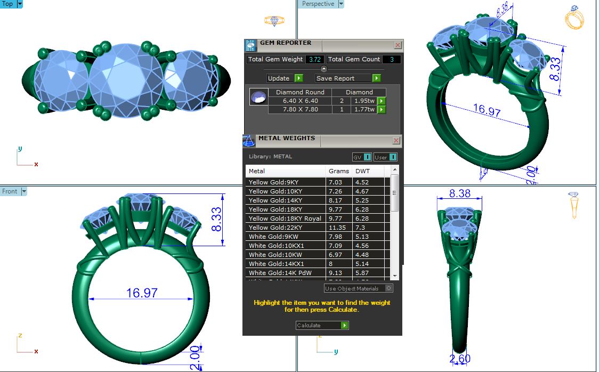Click green arrow beside Save Report
This screenshot has height=372, width=600.
point(377,78)
